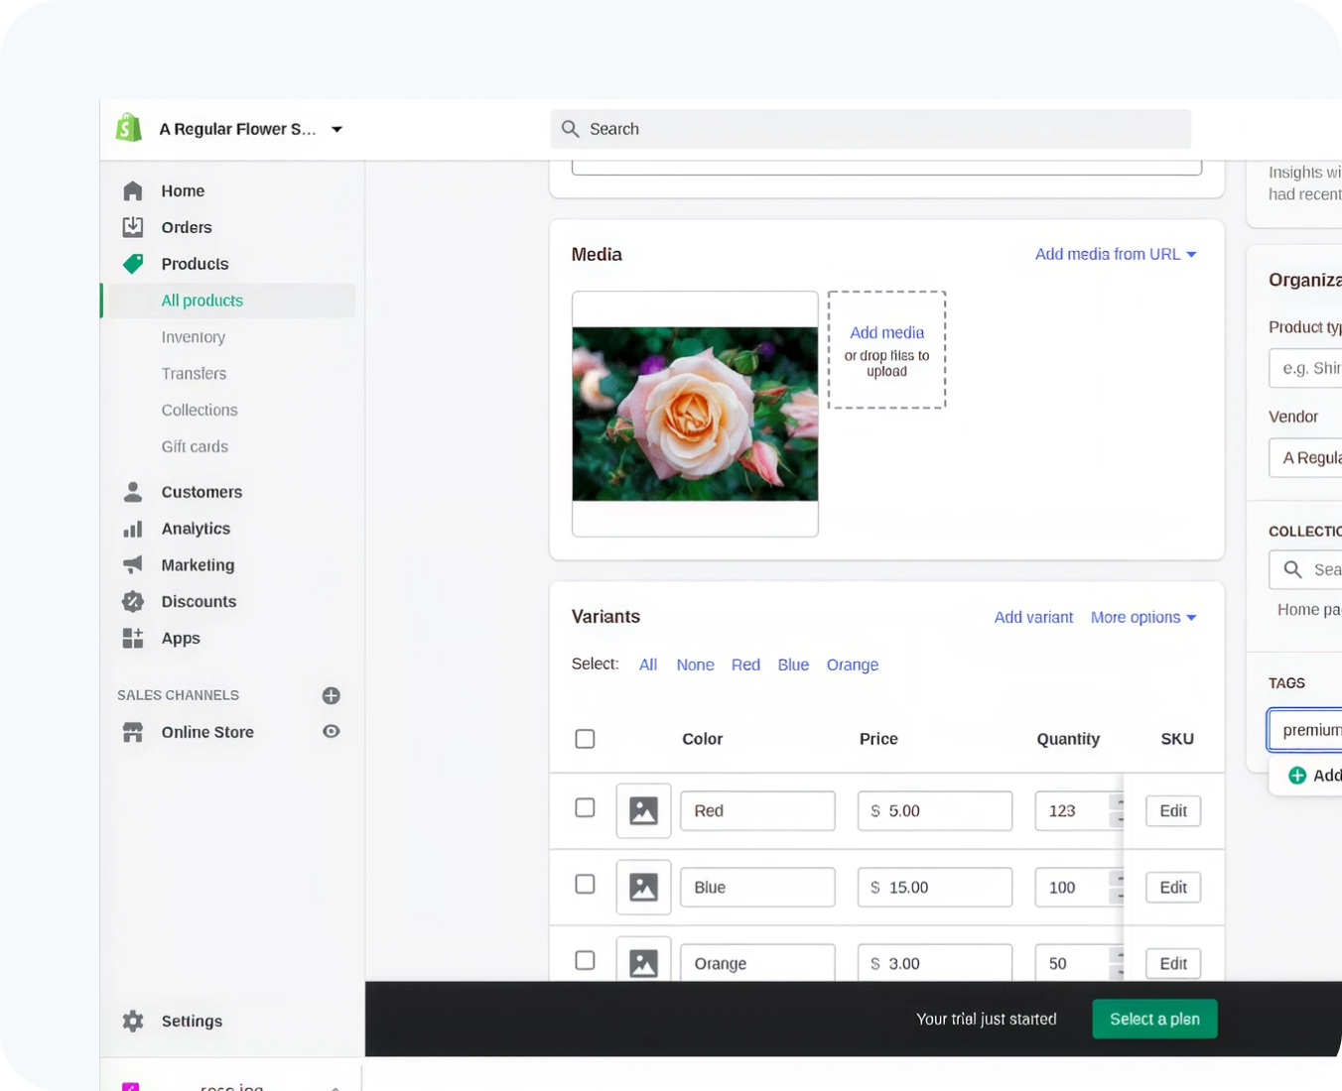This screenshot has width=1342, height=1091.
Task: Click the Red variant price field
Action: (935, 810)
